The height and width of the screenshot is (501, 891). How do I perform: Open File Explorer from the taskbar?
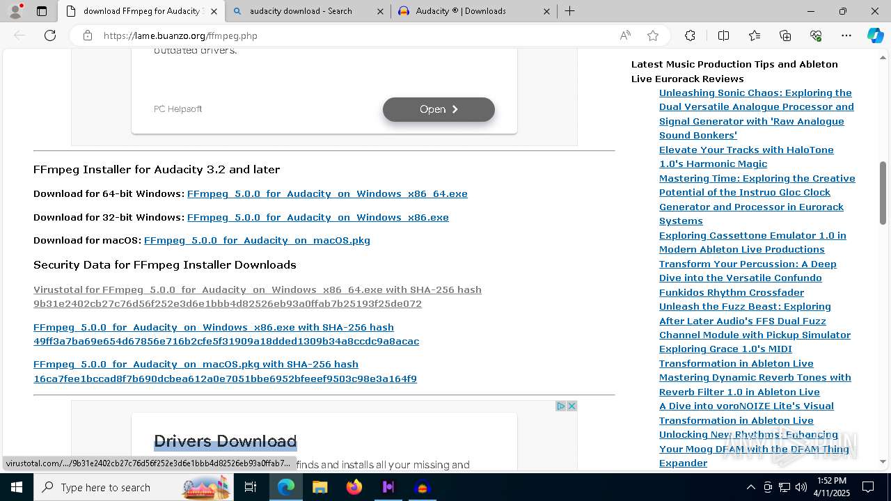[x=320, y=487]
